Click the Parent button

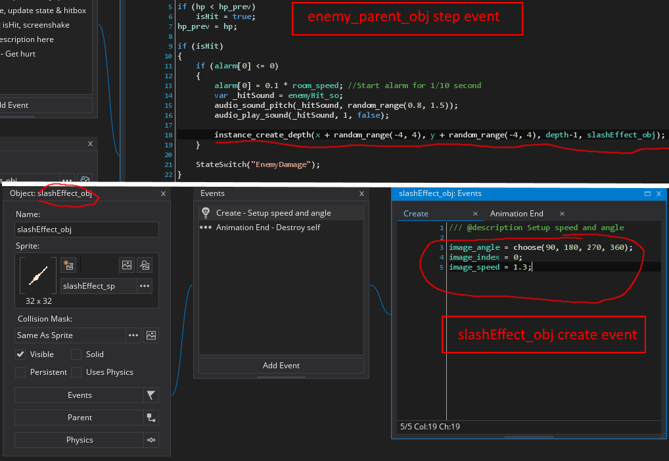[x=80, y=418]
